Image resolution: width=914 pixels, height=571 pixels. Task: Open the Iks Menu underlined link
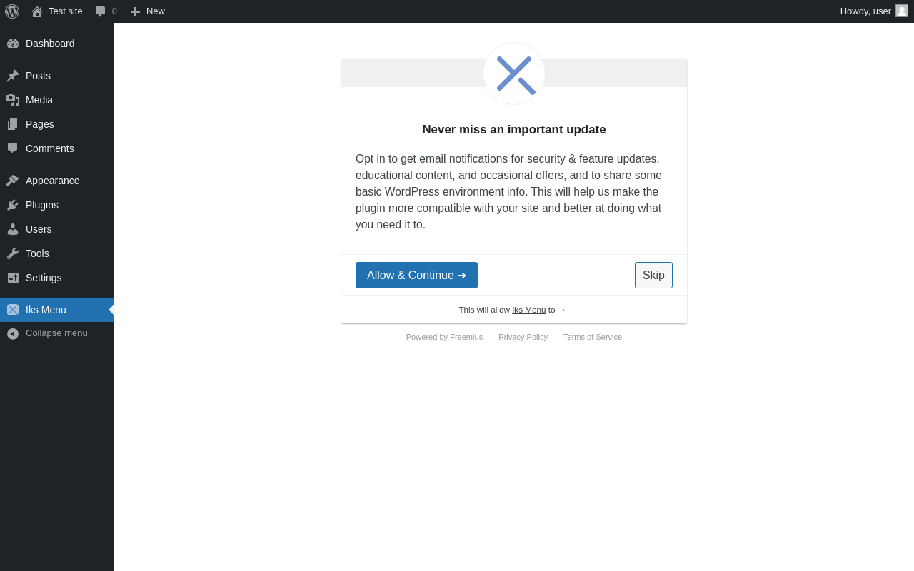pos(529,310)
